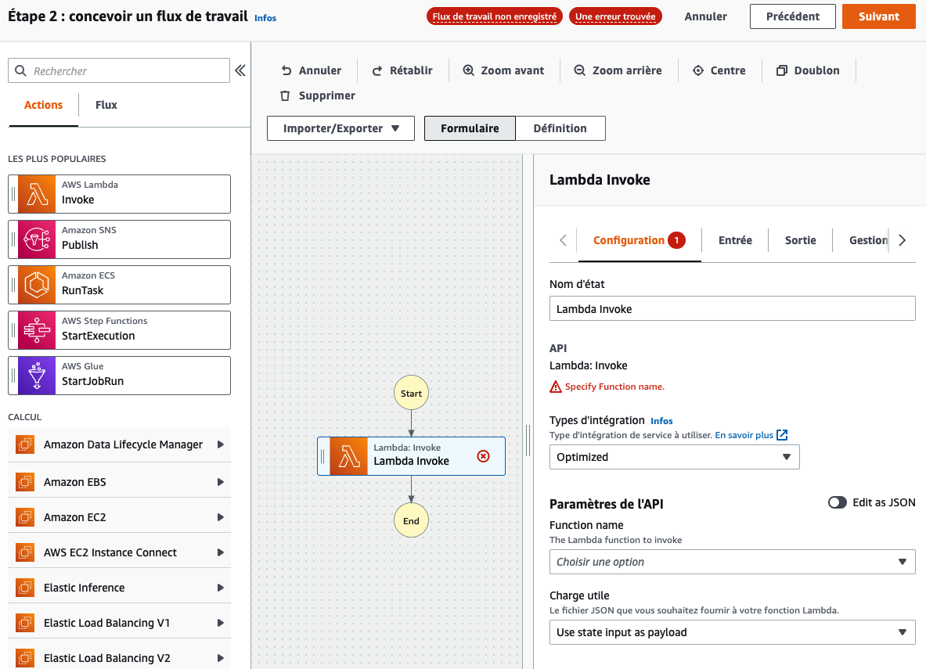Open the Types d'intégration Optimized dropdown
The image size is (926, 669).
[x=675, y=457]
